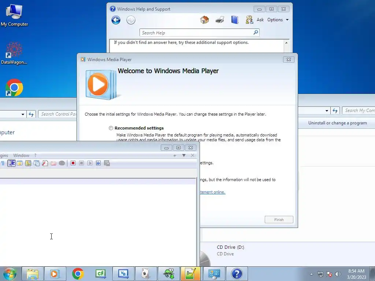Show hidden icons arrow in system tray

click(x=311, y=274)
